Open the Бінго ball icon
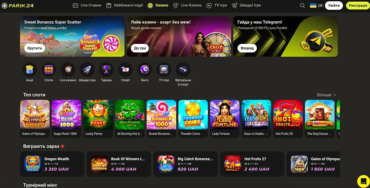Viewport: 370px width, 188px height. tap(145, 69)
